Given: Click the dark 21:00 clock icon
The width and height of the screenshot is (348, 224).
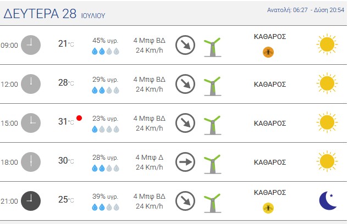Looking at the screenshot, I should 31,201.
